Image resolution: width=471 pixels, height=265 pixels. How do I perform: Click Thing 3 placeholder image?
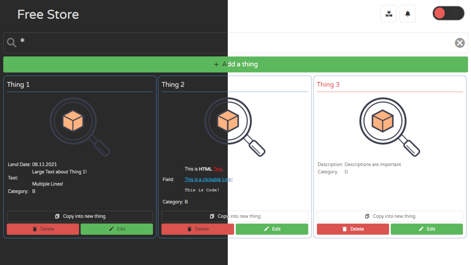tap(390, 127)
